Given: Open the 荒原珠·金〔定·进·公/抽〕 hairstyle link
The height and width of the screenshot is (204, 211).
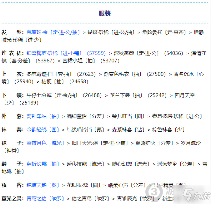Looking at the screenshot, I should point(53,32).
